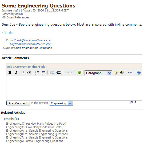The image size is (144, 150).
Task: Open the emoticon smiley picker
Action: [x=116, y=73]
